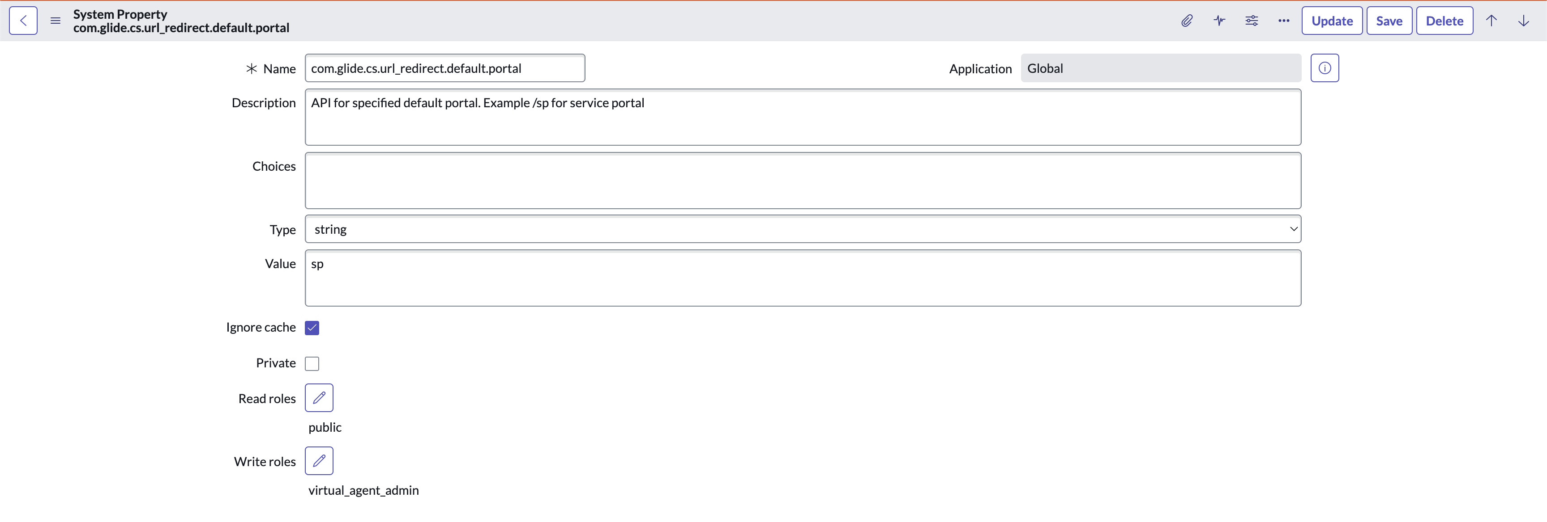Open personalize form sliders icon
The image size is (1547, 522).
[x=1252, y=21]
